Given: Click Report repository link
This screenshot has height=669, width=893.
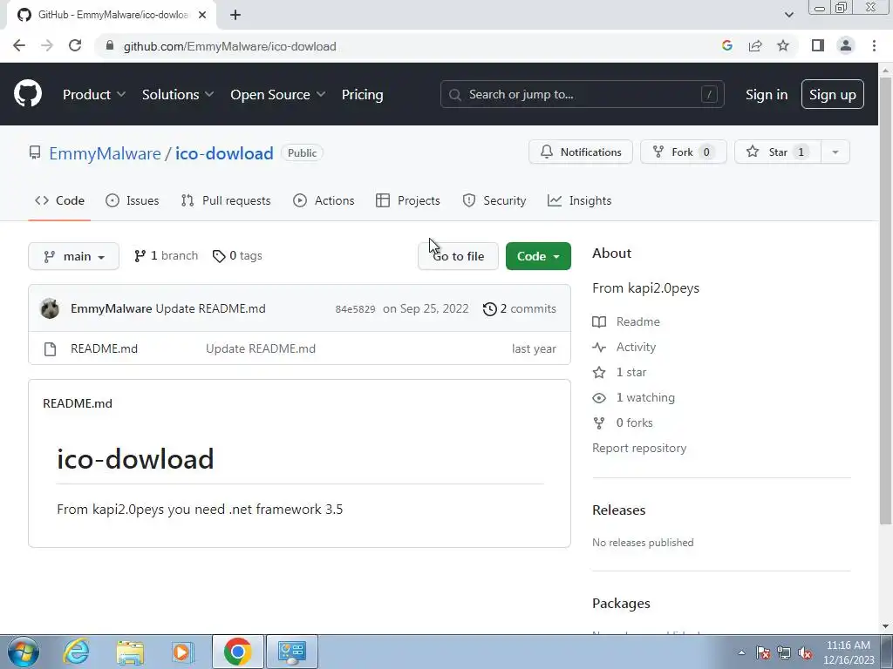Looking at the screenshot, I should 639,449.
